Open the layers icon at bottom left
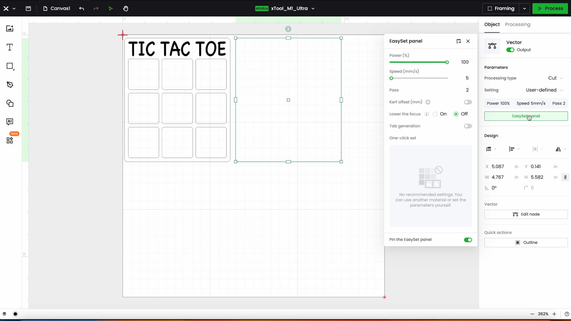571x321 pixels. click(4, 314)
